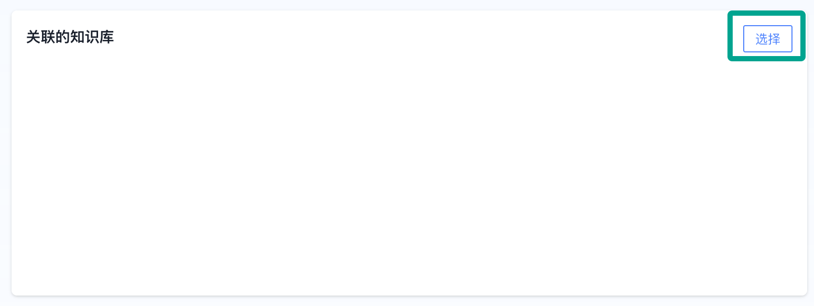The width and height of the screenshot is (814, 306).
Task: Click the bold 关联的知识库 title
Action: [70, 37]
